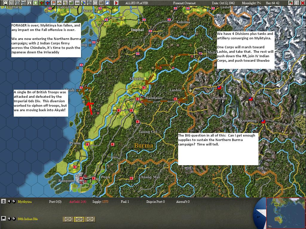
Task: Select the red plane on green icon
Action: click(41, 3)
